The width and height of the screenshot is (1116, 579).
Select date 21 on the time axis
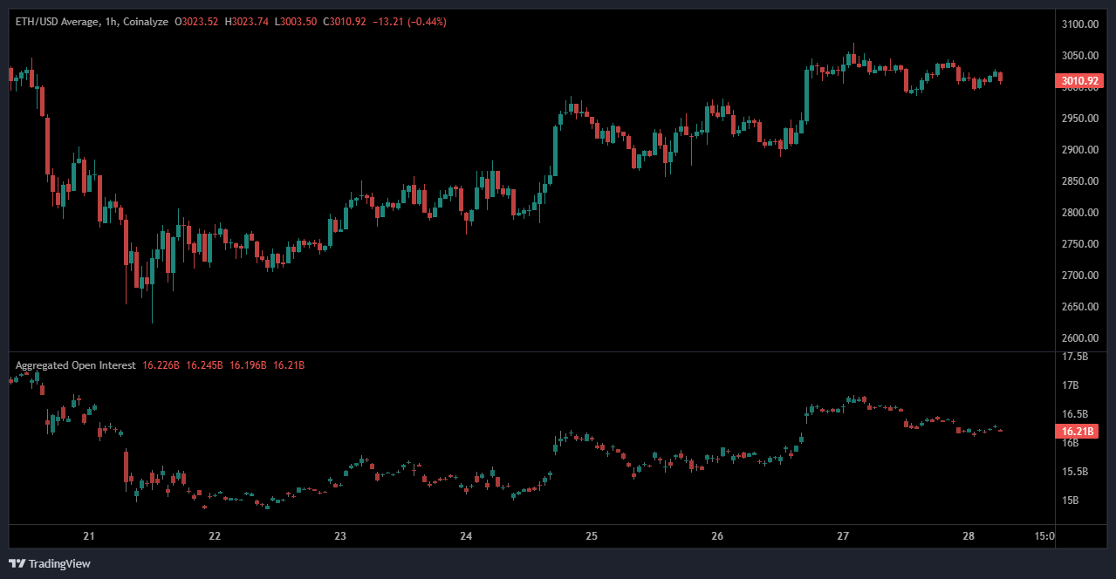click(x=88, y=536)
